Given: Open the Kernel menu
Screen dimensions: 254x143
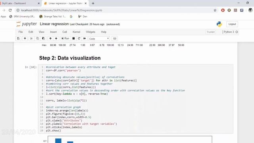Looking at the screenshot, I should [x=76, y=32].
